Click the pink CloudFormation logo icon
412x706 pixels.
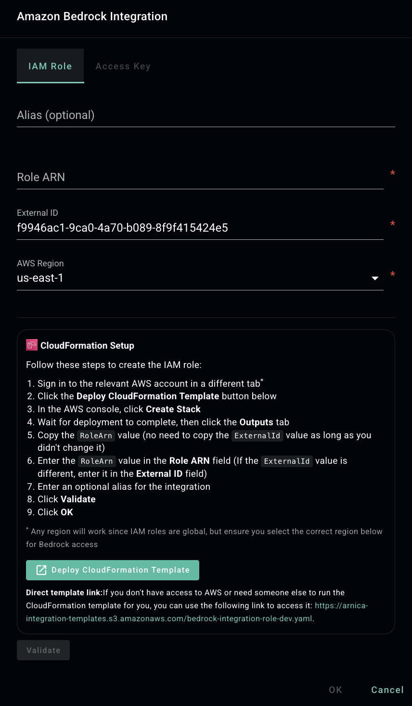32,345
